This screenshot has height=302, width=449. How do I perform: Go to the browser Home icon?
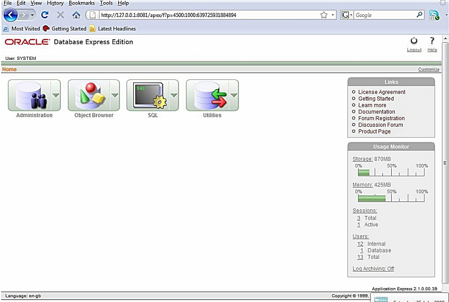click(76, 15)
